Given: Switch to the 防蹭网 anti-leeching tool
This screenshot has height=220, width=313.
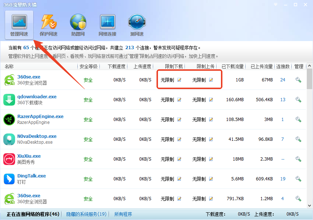Looking at the screenshot, I should (x=78, y=25).
